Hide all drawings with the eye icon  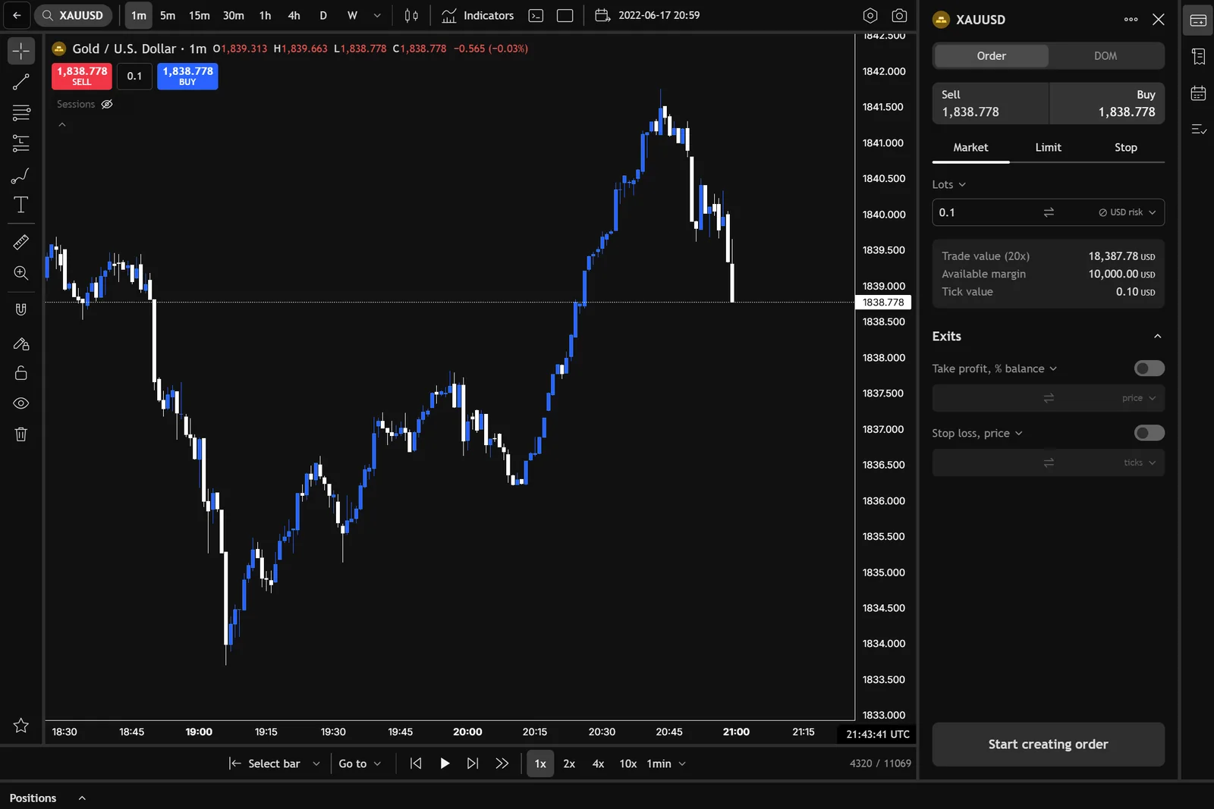point(21,403)
